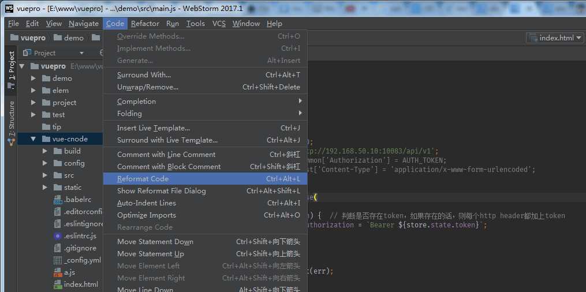Viewport: 586px width, 292px height.
Task: Open the Project view type dropdown
Action: [81, 53]
